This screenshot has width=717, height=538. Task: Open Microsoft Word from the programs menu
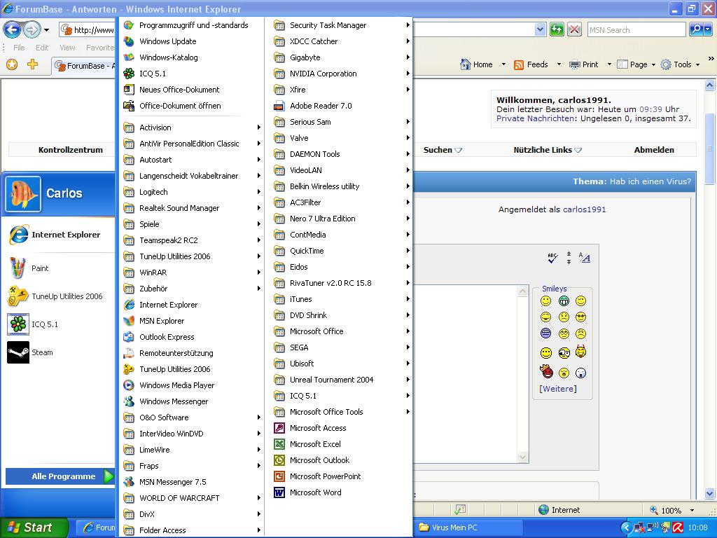pyautogui.click(x=338, y=492)
